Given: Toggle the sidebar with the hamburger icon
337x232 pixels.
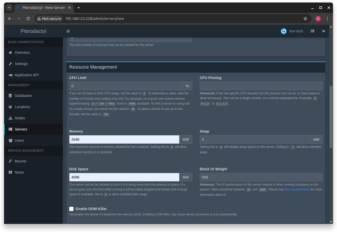Looking at the screenshot, I should pos(68,31).
